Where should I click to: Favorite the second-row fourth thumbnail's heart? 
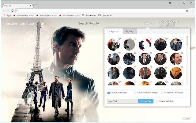166,53
